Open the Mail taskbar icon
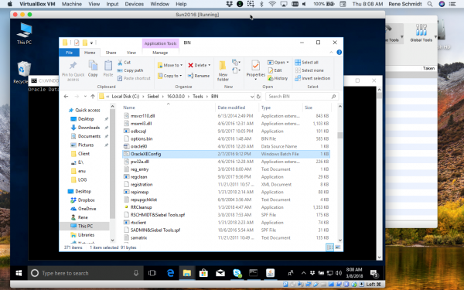 click(220, 273)
